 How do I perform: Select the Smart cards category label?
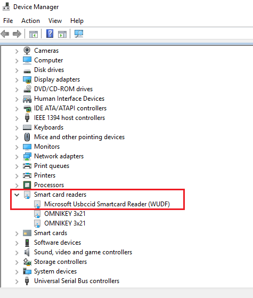coord(51,233)
